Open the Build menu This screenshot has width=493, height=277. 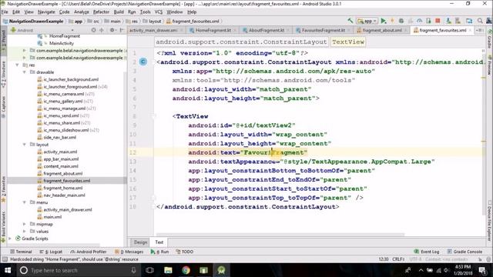[x=119, y=12]
